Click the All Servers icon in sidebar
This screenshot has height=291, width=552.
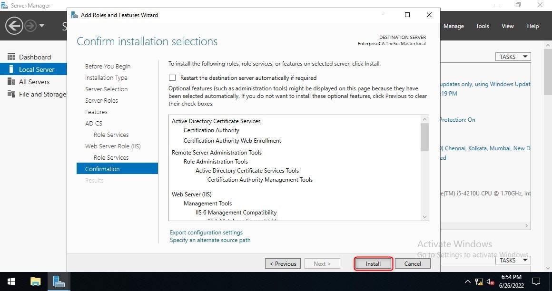click(x=11, y=82)
